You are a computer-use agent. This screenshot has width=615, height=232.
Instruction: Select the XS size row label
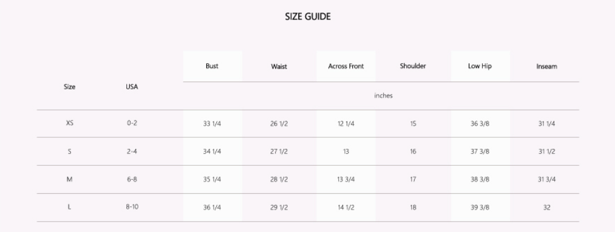click(x=69, y=123)
